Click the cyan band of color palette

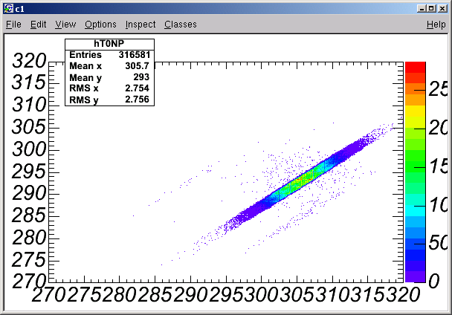[416, 210]
